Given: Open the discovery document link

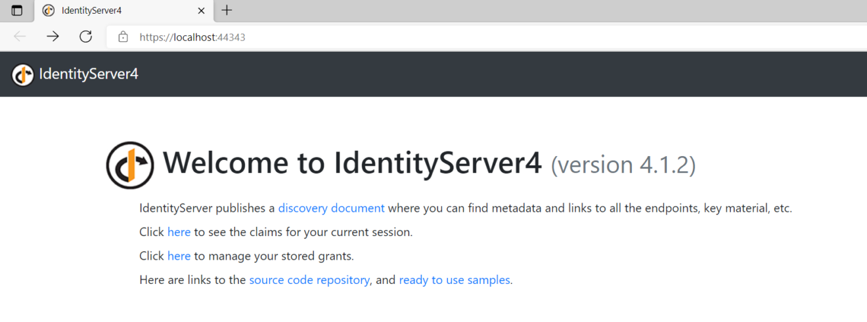Looking at the screenshot, I should (x=331, y=209).
